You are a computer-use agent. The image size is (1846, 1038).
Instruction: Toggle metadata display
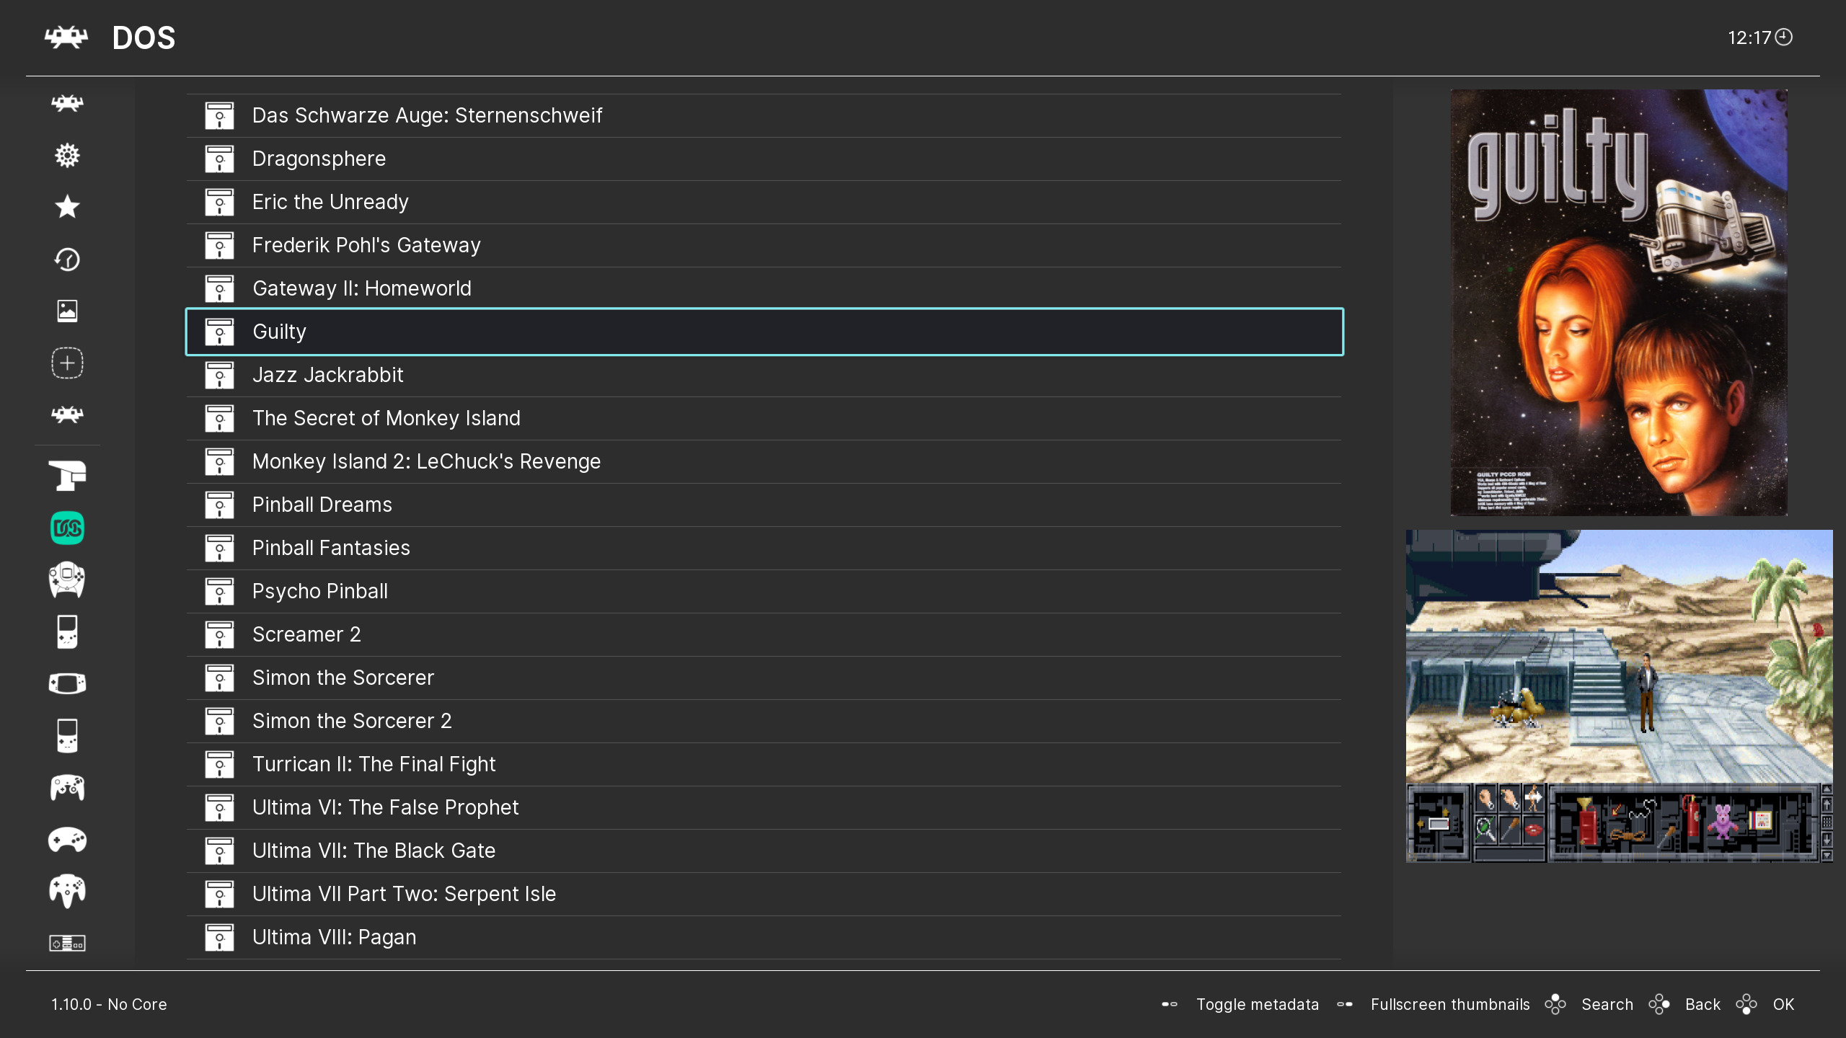pos(1258,1004)
